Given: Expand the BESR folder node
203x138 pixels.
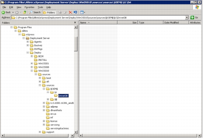Looking at the screenshot, I should (x=32, y=56).
